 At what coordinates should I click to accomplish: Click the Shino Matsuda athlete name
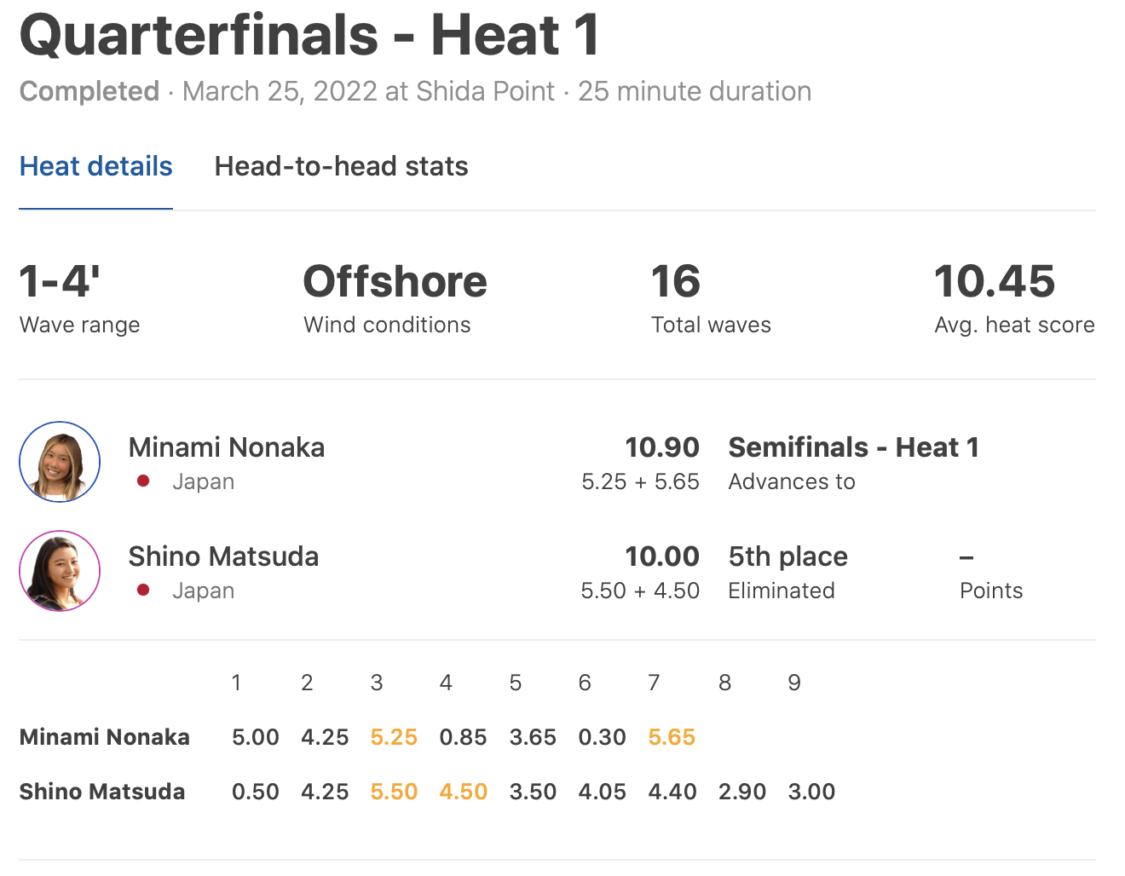(x=223, y=556)
